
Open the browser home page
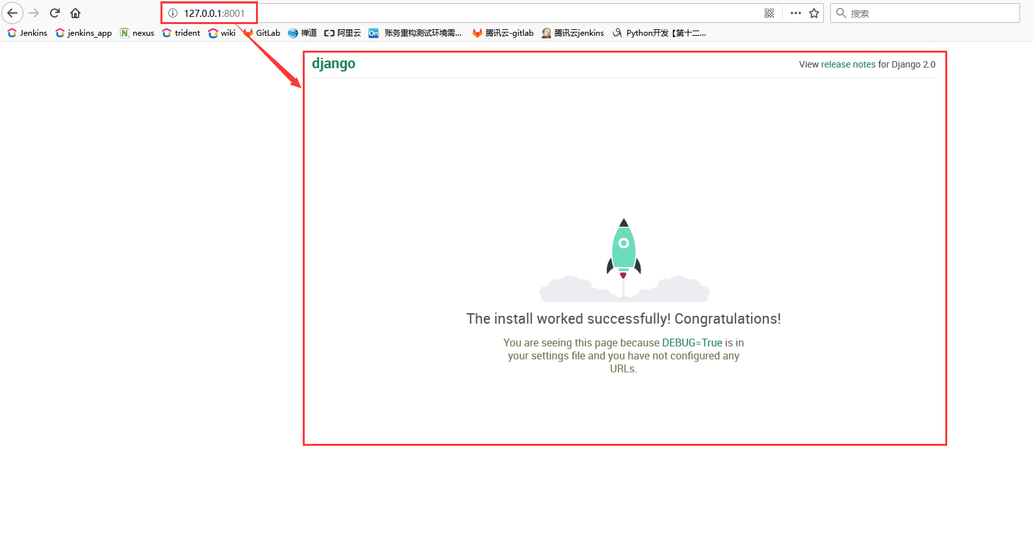(75, 13)
